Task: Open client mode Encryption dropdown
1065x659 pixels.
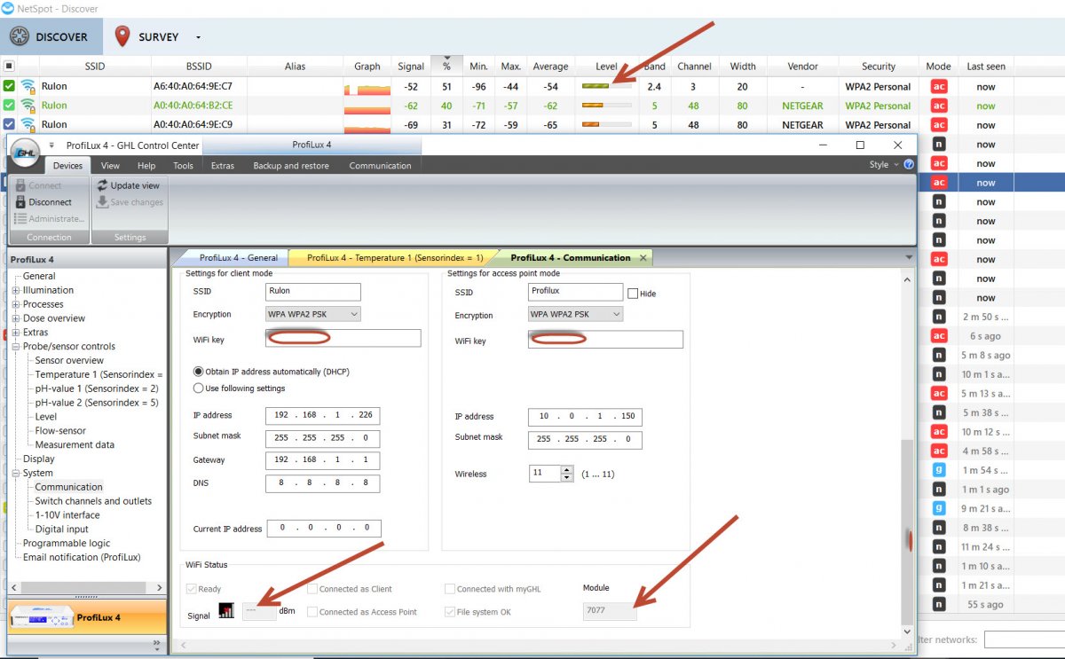Action: (x=312, y=314)
